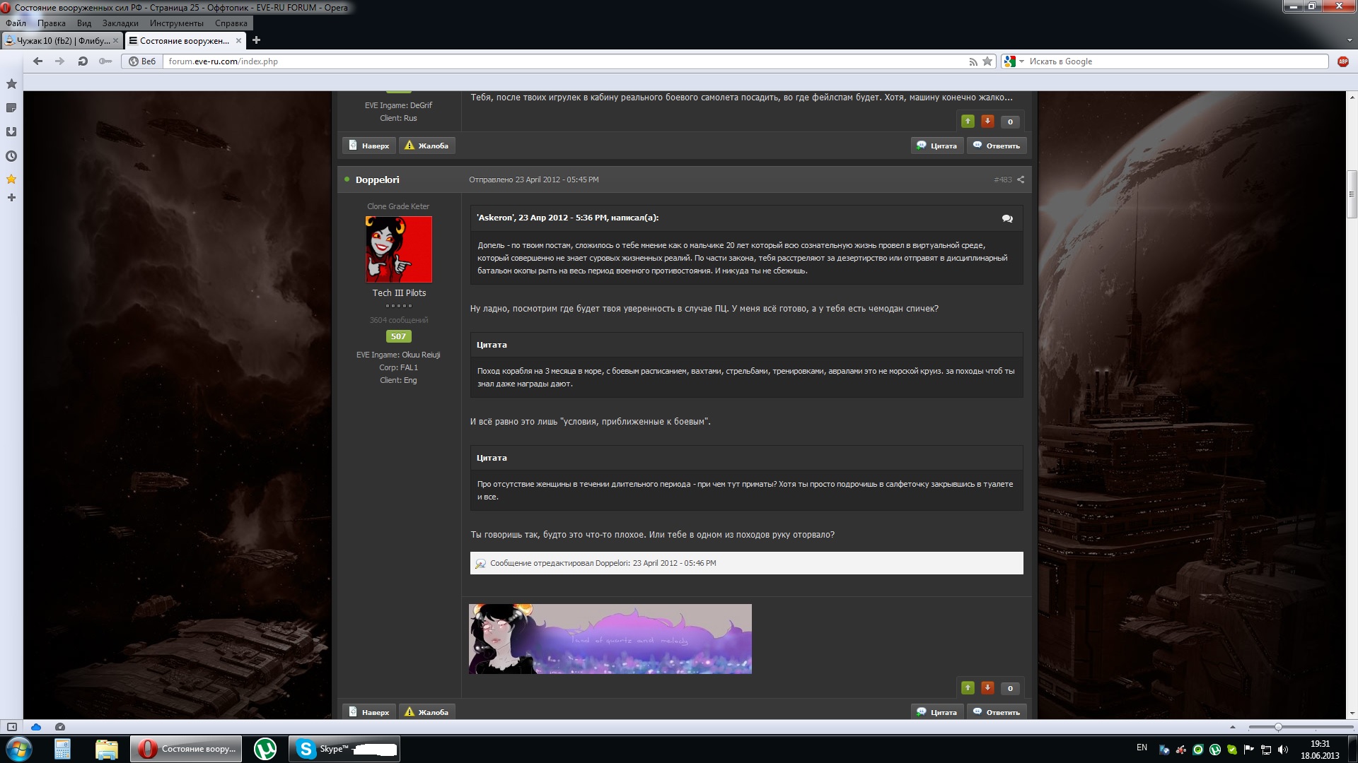The image size is (1358, 763).
Task: Open Notes panel in sidebar
Action: [11, 108]
